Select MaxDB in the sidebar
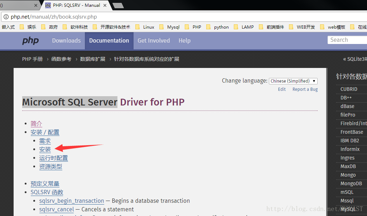Viewport: 367px width, 216px height. point(348,166)
